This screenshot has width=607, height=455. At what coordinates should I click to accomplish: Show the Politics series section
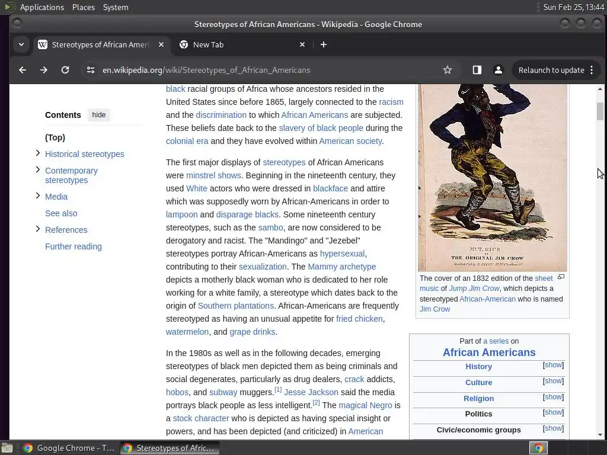553,412
